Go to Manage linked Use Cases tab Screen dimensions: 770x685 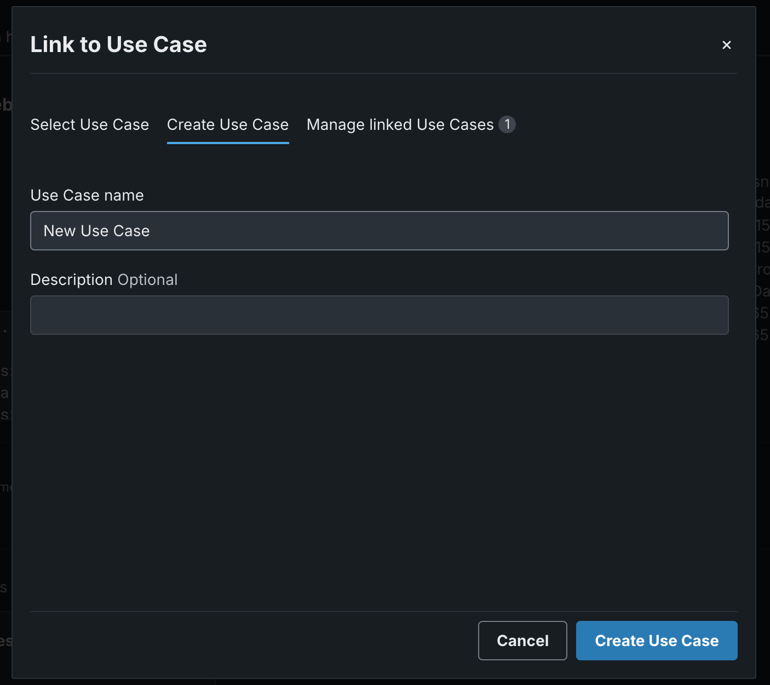(400, 125)
